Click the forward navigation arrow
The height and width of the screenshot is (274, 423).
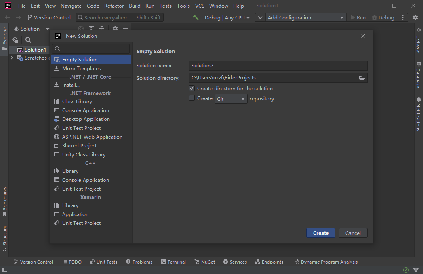pyautogui.click(x=18, y=17)
